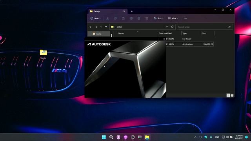Select Home in the Explorer navigation pane
Viewport: 251px width, 141px height.
99,34
